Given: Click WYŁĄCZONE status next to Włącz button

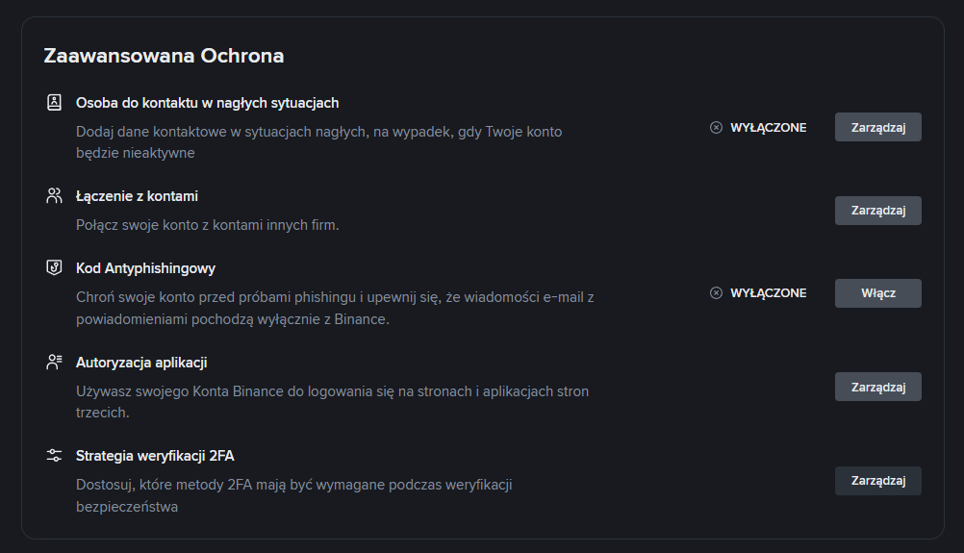Looking at the screenshot, I should 768,293.
